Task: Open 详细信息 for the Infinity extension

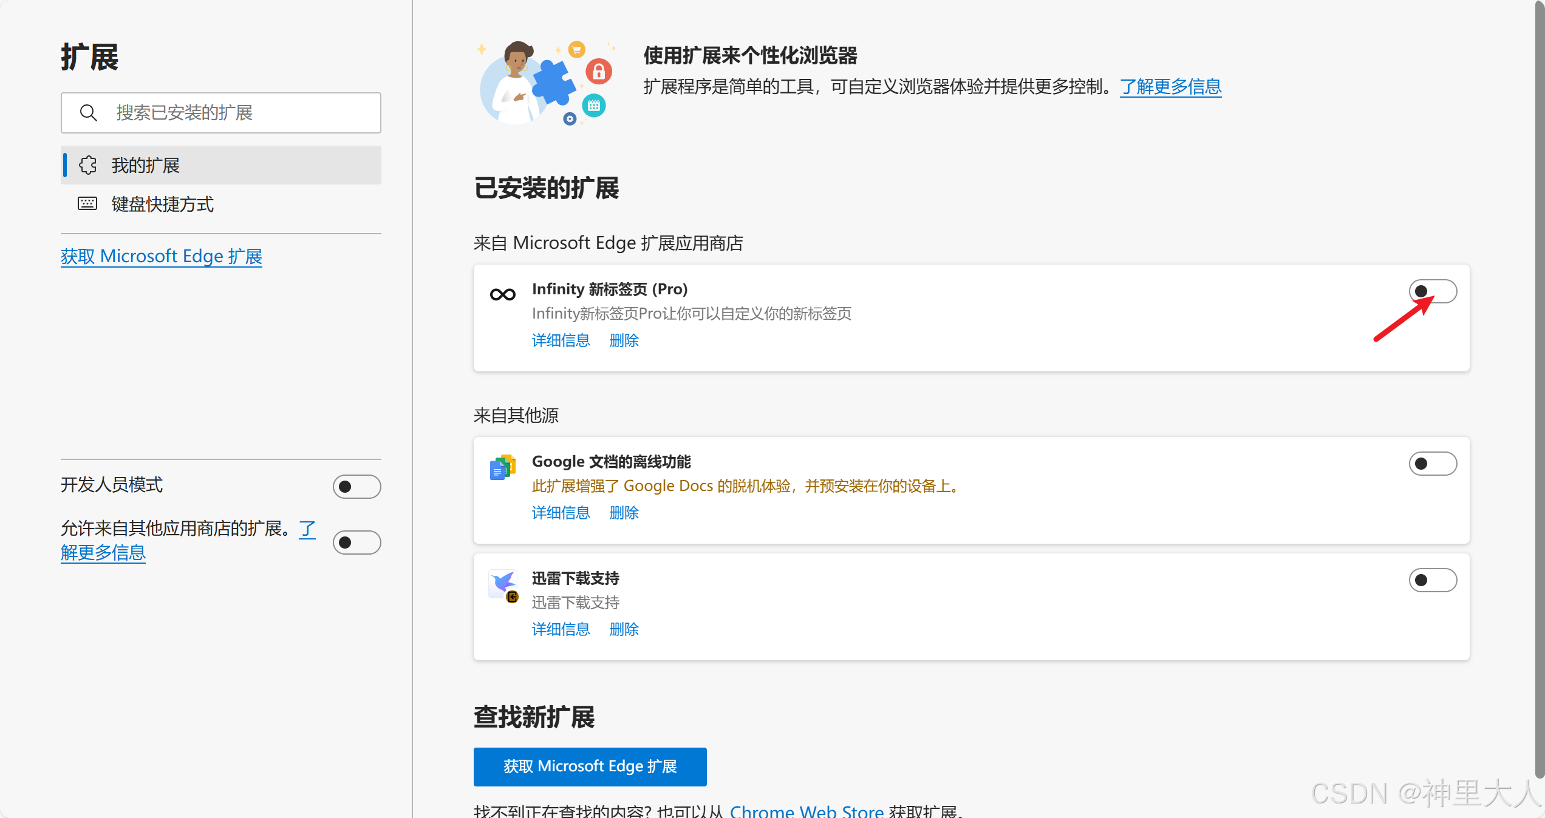Action: [561, 340]
